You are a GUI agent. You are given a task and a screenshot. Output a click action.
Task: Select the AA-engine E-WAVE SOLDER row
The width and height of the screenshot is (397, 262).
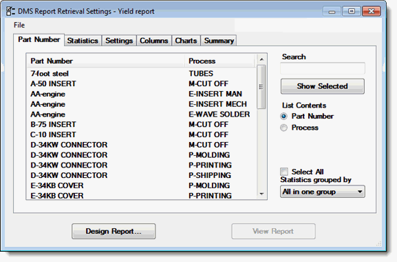pos(141,114)
